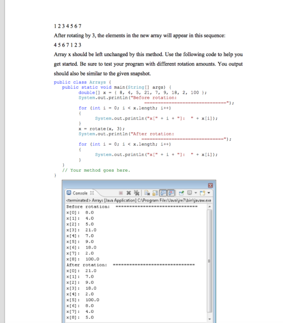Image resolution: width=283 pixels, height=323 pixels.
Task: Click the terminated Arrays Java Application line
Action: click(138, 200)
